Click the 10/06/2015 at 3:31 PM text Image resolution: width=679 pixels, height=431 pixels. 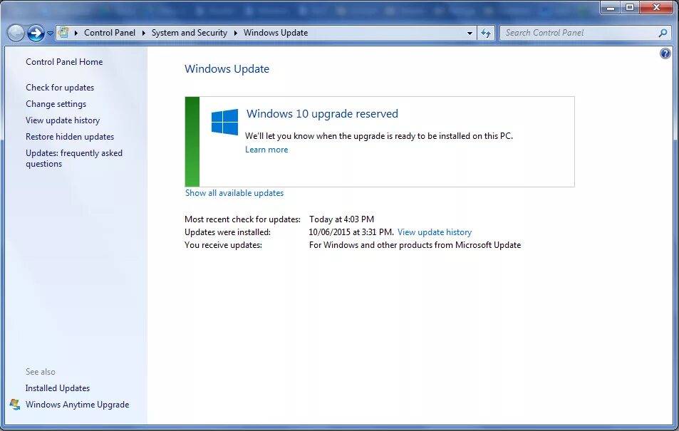tap(351, 232)
